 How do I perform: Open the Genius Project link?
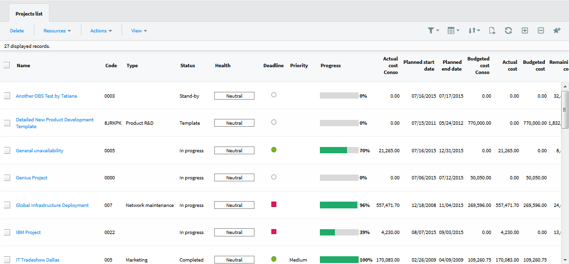32,178
